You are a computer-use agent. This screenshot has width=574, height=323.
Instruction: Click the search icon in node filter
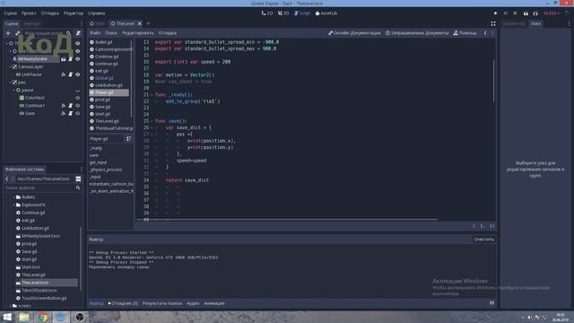coord(68,33)
